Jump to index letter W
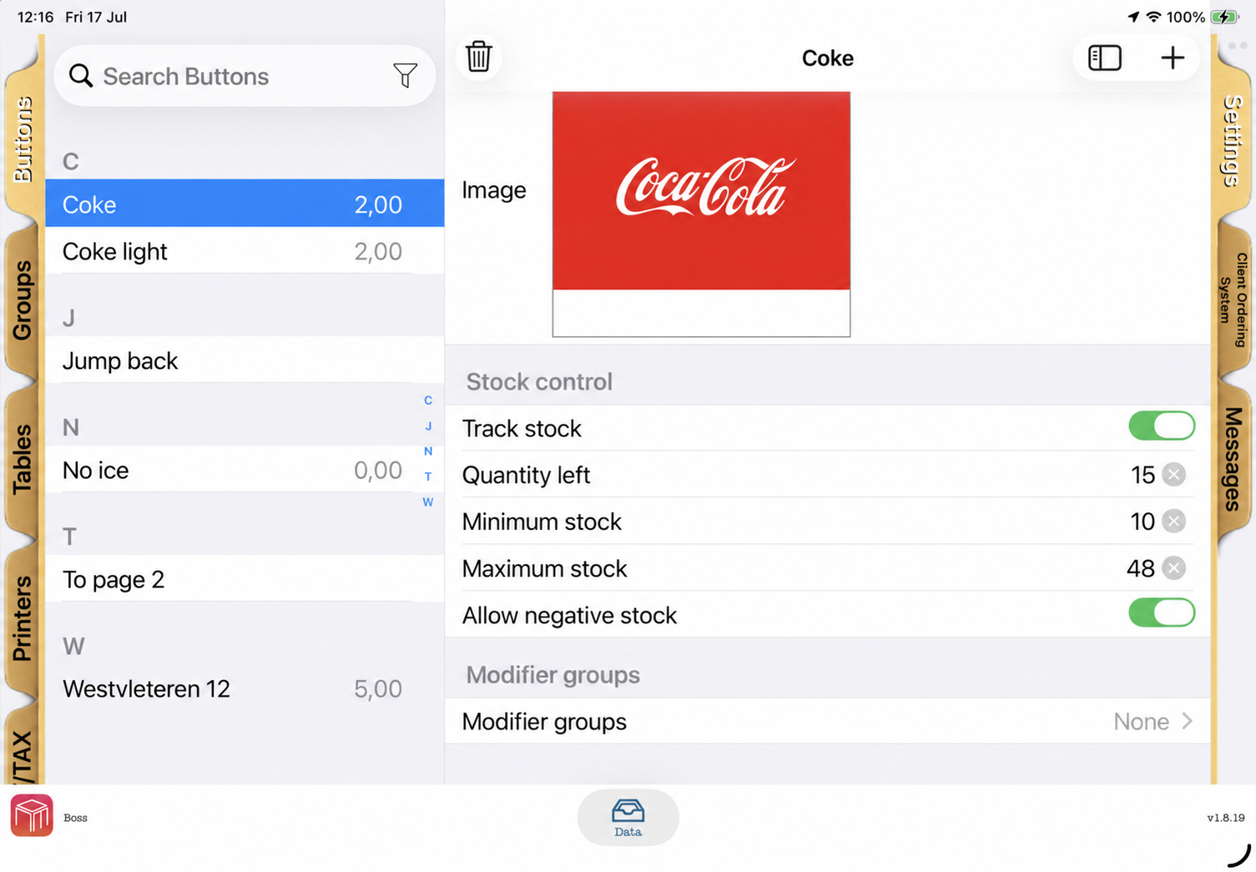Image resolution: width=1256 pixels, height=872 pixels. [x=428, y=502]
